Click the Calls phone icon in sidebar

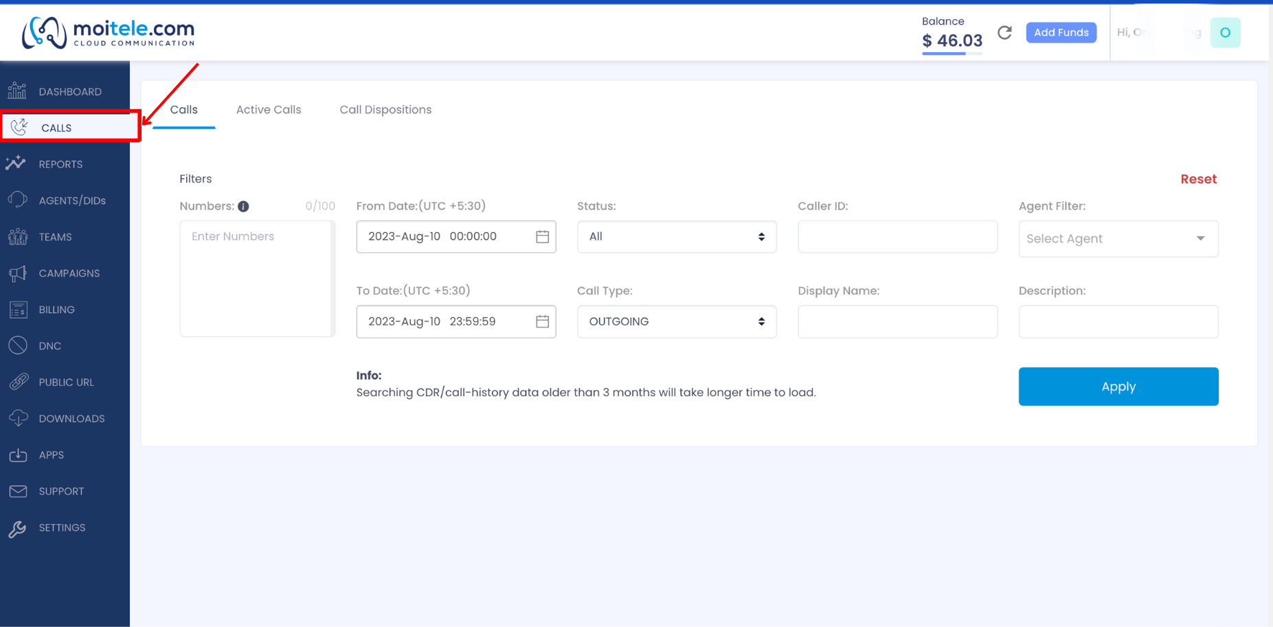[19, 127]
